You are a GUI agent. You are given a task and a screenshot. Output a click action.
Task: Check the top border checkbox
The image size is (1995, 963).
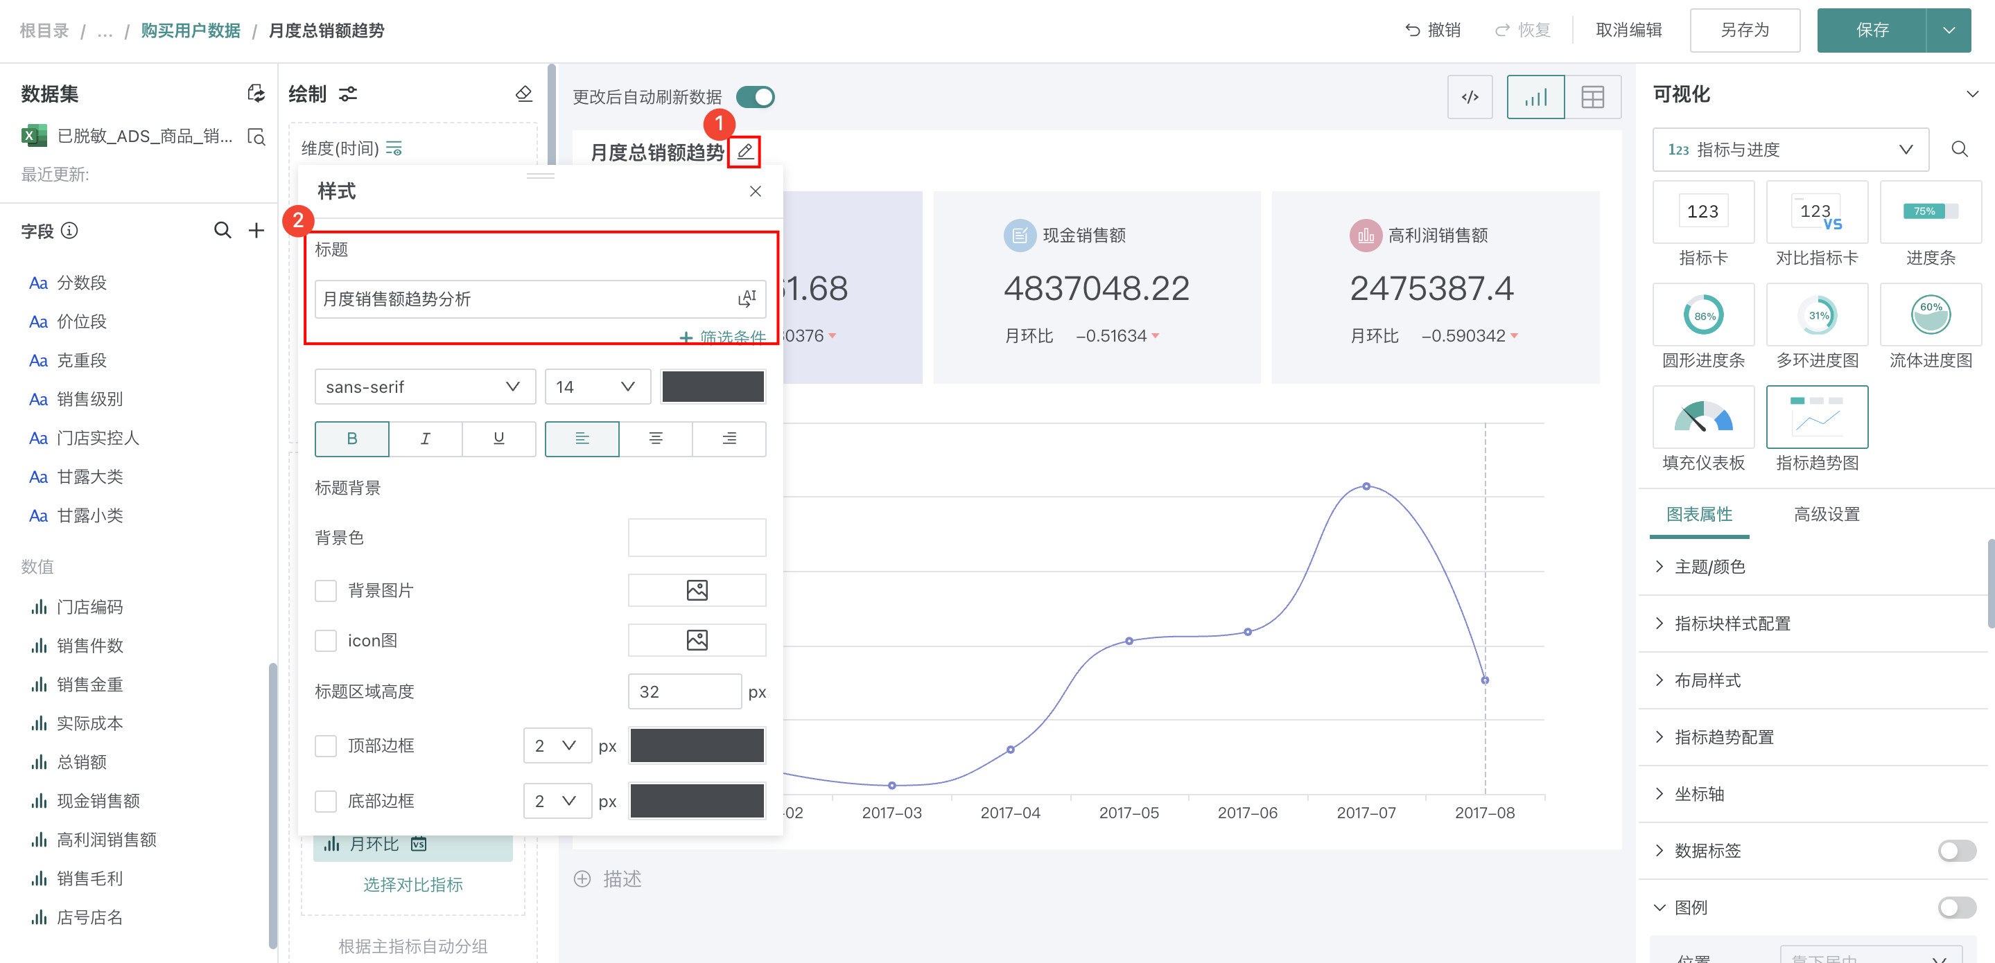325,745
